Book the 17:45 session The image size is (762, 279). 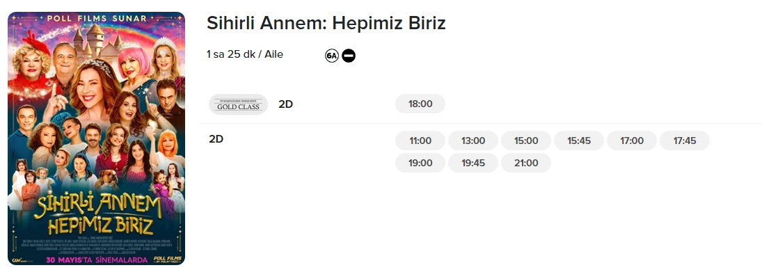coord(685,141)
